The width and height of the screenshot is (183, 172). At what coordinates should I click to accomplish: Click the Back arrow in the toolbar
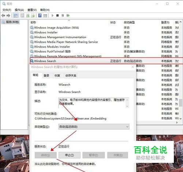[x=3, y=15]
